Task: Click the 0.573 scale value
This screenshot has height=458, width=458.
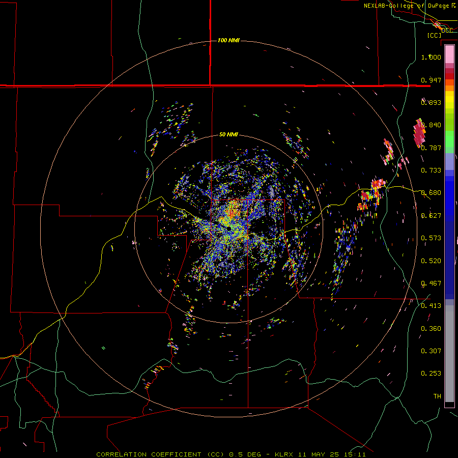Action: click(431, 238)
